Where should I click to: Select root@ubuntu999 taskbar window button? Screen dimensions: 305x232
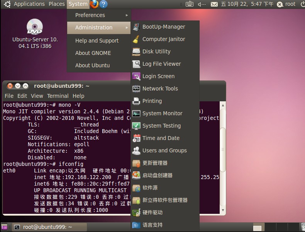50,227
